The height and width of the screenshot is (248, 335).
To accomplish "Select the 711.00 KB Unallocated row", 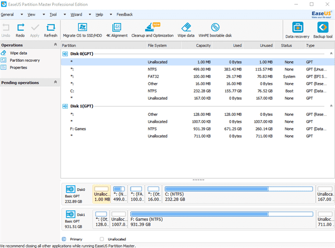I will [198, 136].
